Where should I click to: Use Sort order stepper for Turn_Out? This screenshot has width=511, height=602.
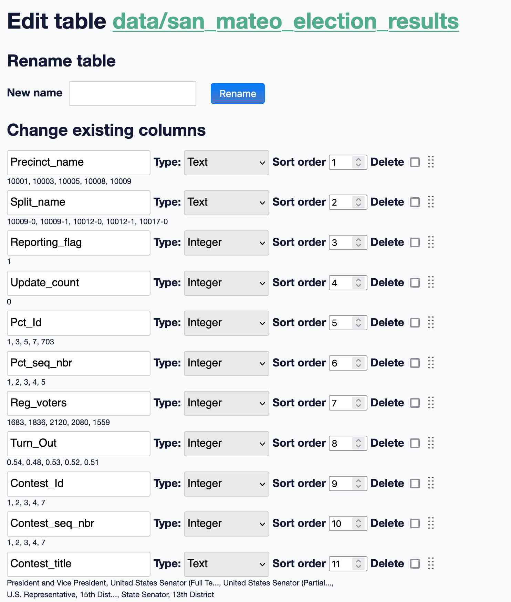tap(358, 443)
